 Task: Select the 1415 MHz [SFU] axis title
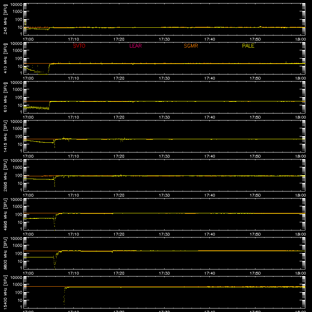tap(5, 136)
